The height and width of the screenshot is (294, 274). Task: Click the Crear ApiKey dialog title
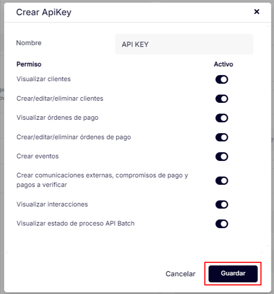point(43,12)
